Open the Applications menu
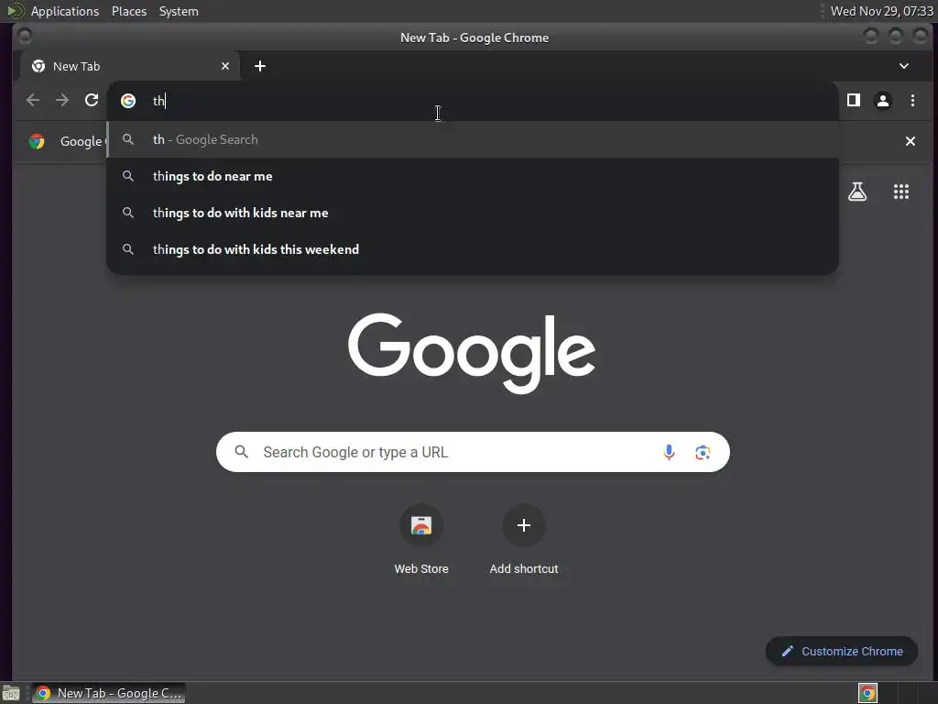 [x=65, y=11]
